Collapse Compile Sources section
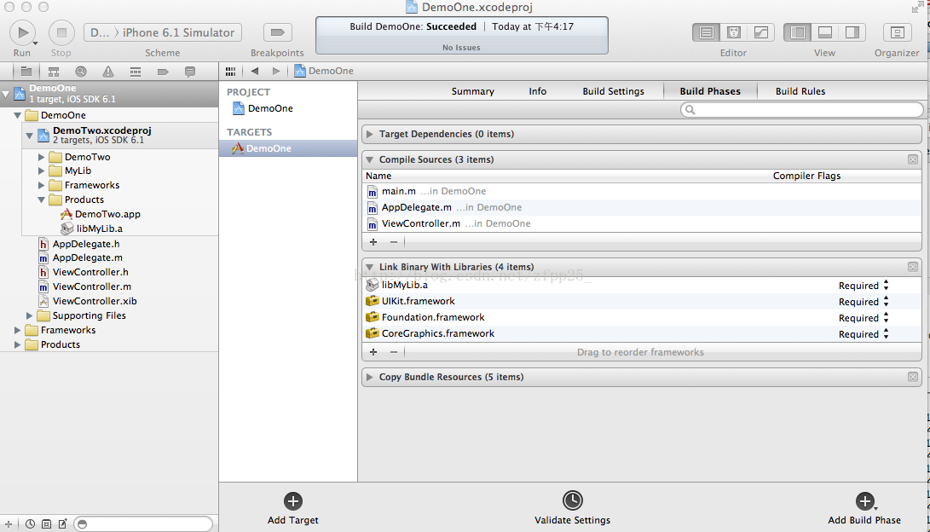Viewport: 930px width, 532px height. [369, 159]
